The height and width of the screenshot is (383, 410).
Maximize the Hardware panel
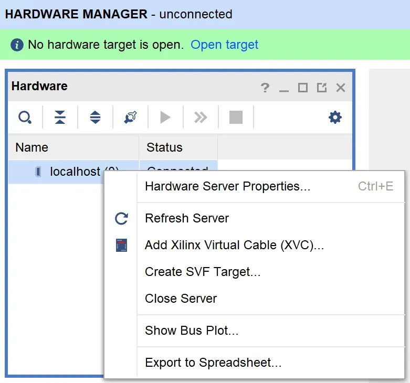pos(303,88)
